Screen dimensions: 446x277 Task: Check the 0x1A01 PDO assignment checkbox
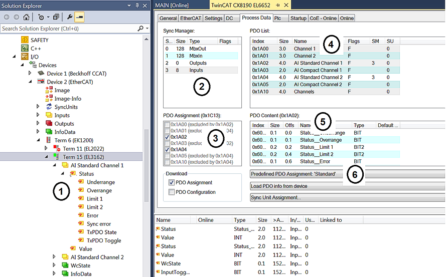[167, 131]
